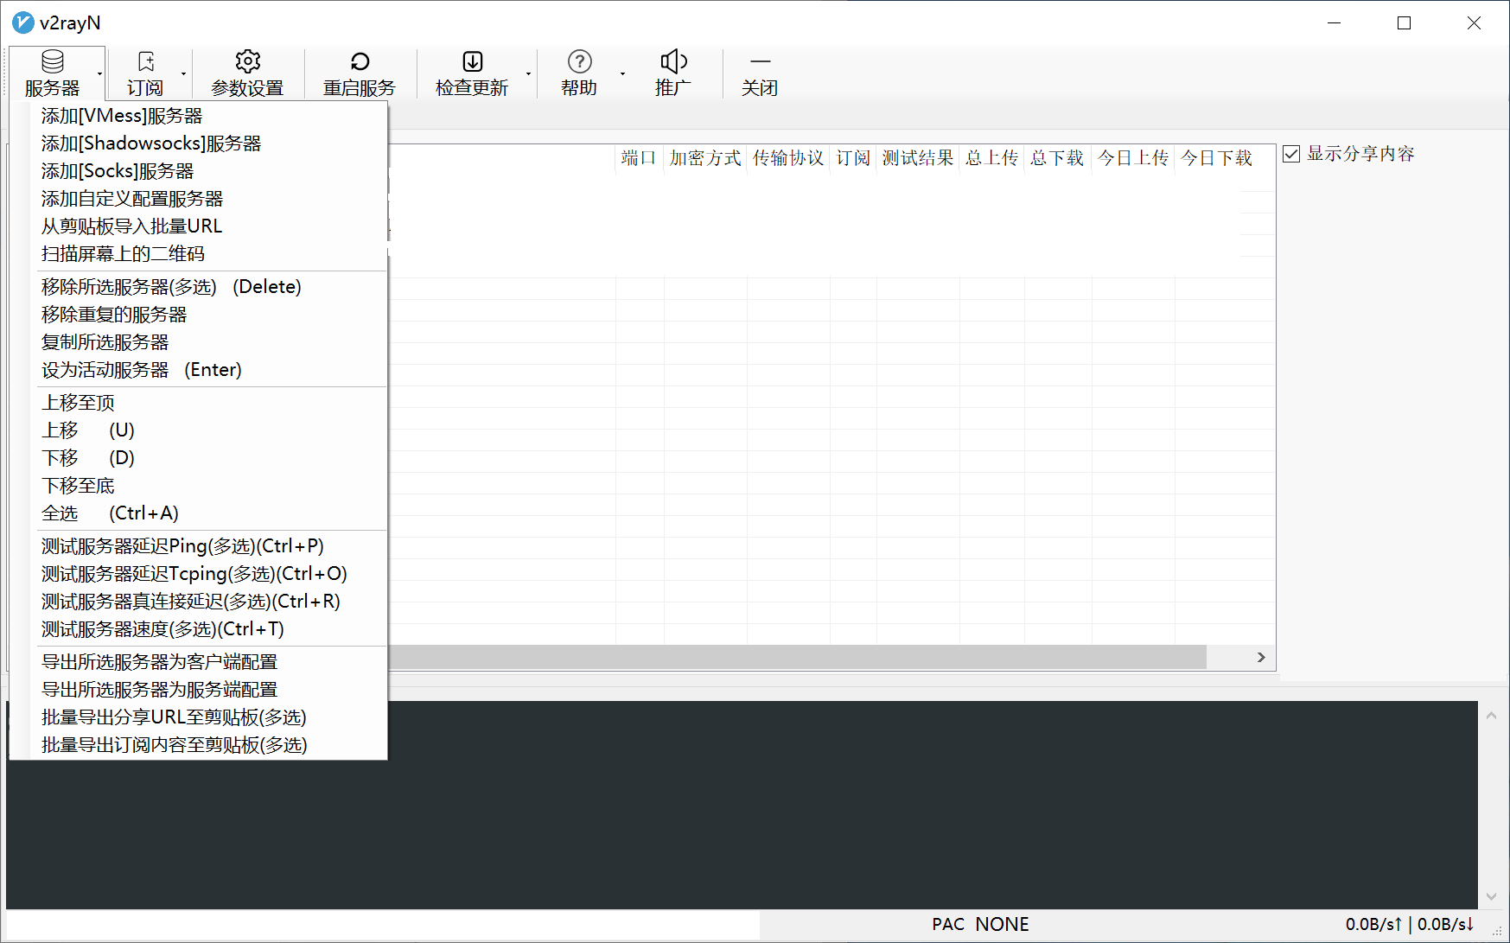This screenshot has width=1510, height=943.
Task: Select 下移至底 menu entry
Action: pyautogui.click(x=207, y=486)
